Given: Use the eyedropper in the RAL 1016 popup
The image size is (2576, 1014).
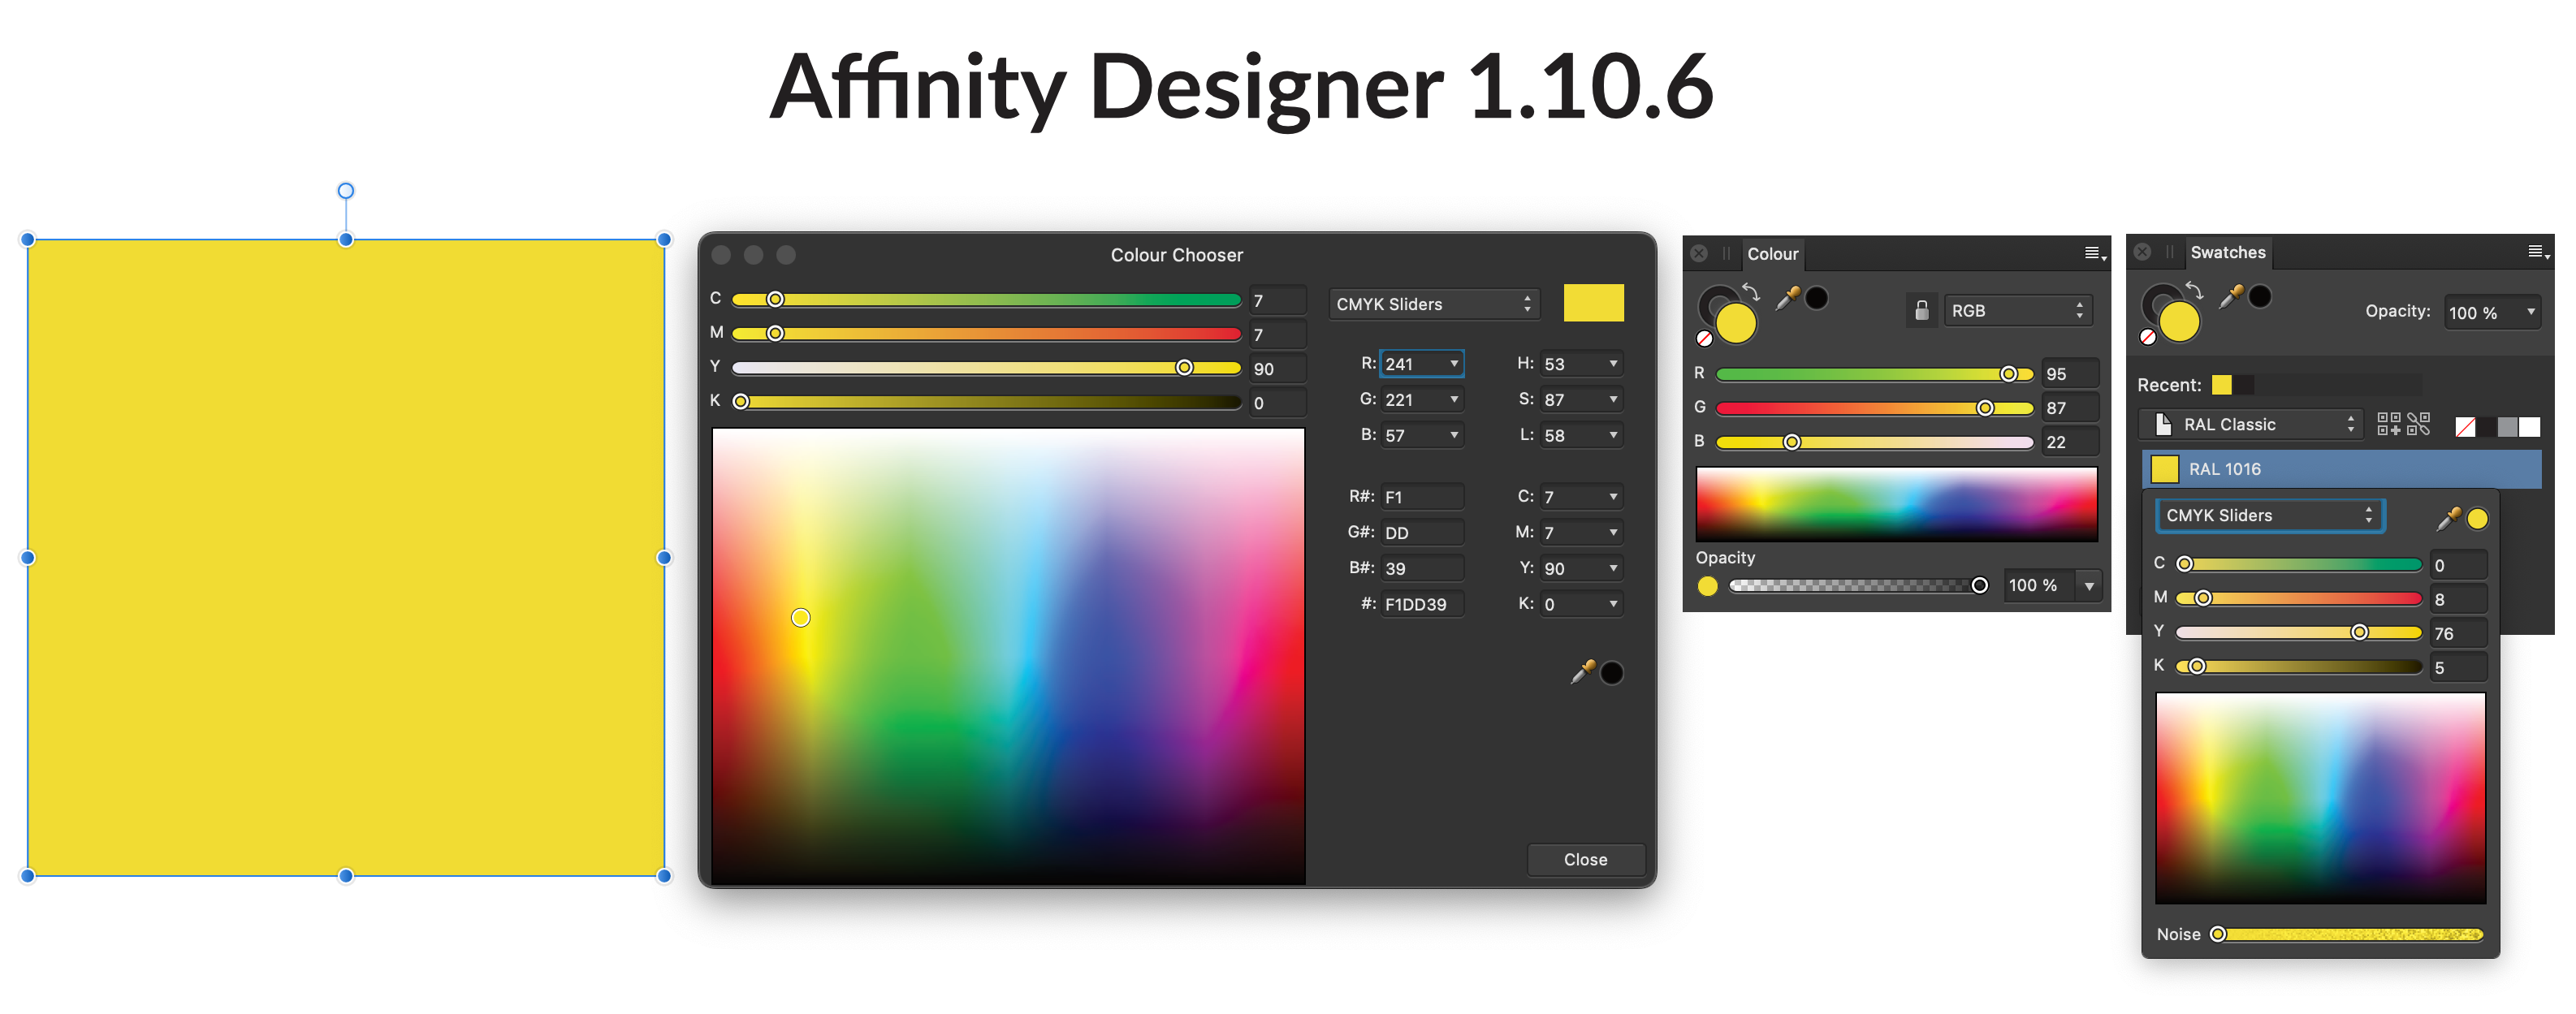Looking at the screenshot, I should click(2449, 518).
